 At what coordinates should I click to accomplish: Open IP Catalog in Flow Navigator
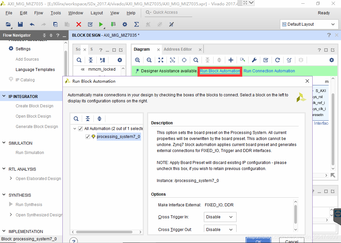point(25,80)
